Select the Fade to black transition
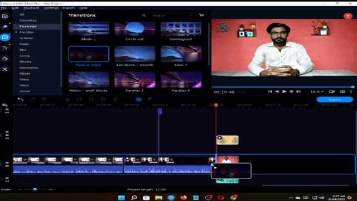The height and width of the screenshot is (201, 357). [x=89, y=54]
